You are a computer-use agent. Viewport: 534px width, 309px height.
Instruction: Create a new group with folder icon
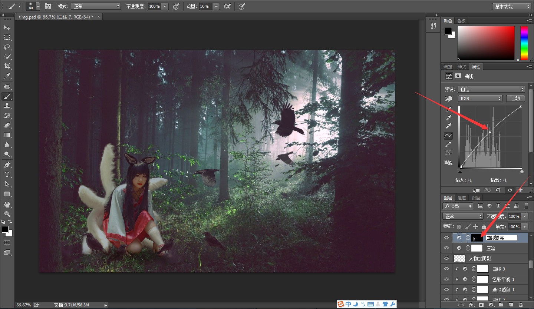click(x=501, y=305)
